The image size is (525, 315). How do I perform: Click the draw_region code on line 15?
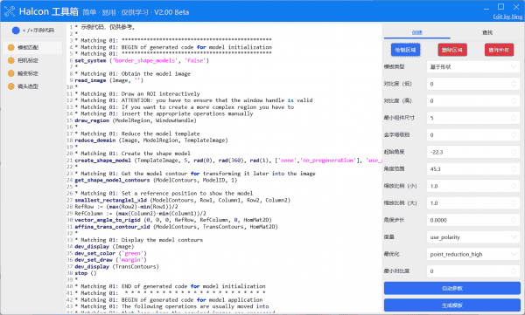136,120
